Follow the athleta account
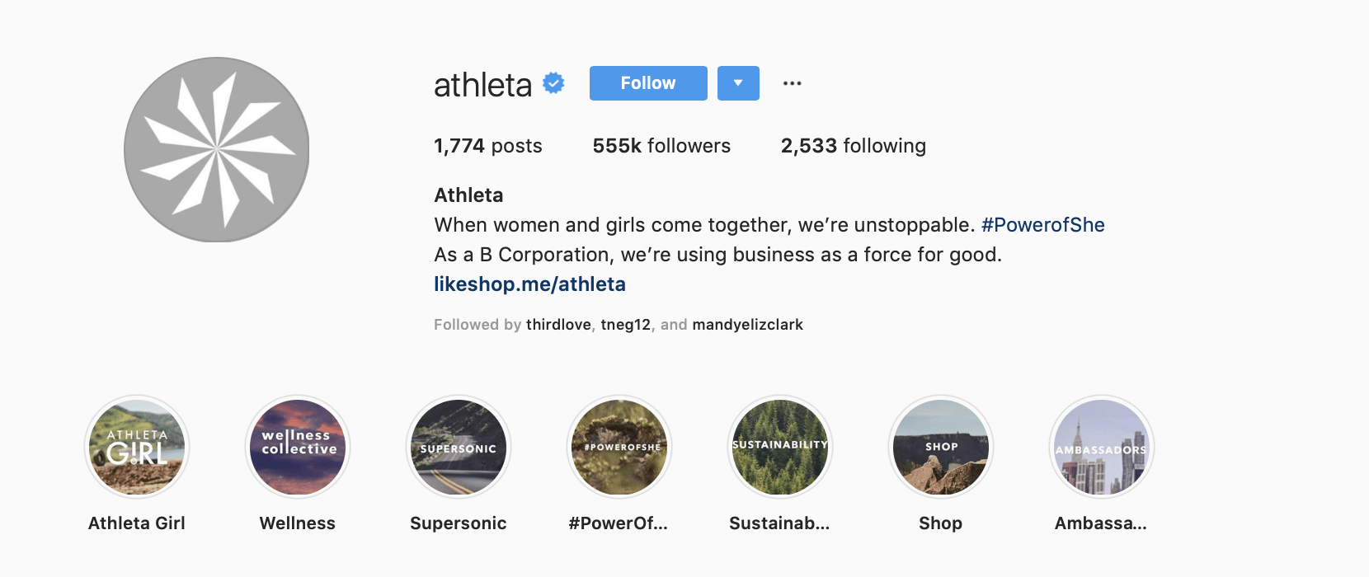 click(648, 83)
